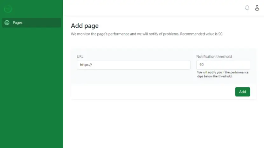Focus the Notification threshold input field
Viewport: 264px width, 148px height.
point(223,65)
